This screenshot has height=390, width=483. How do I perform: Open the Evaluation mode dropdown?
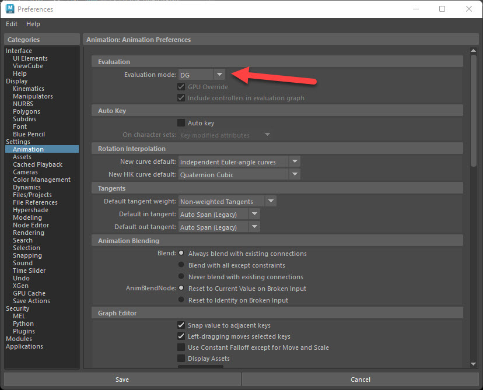[x=219, y=74]
